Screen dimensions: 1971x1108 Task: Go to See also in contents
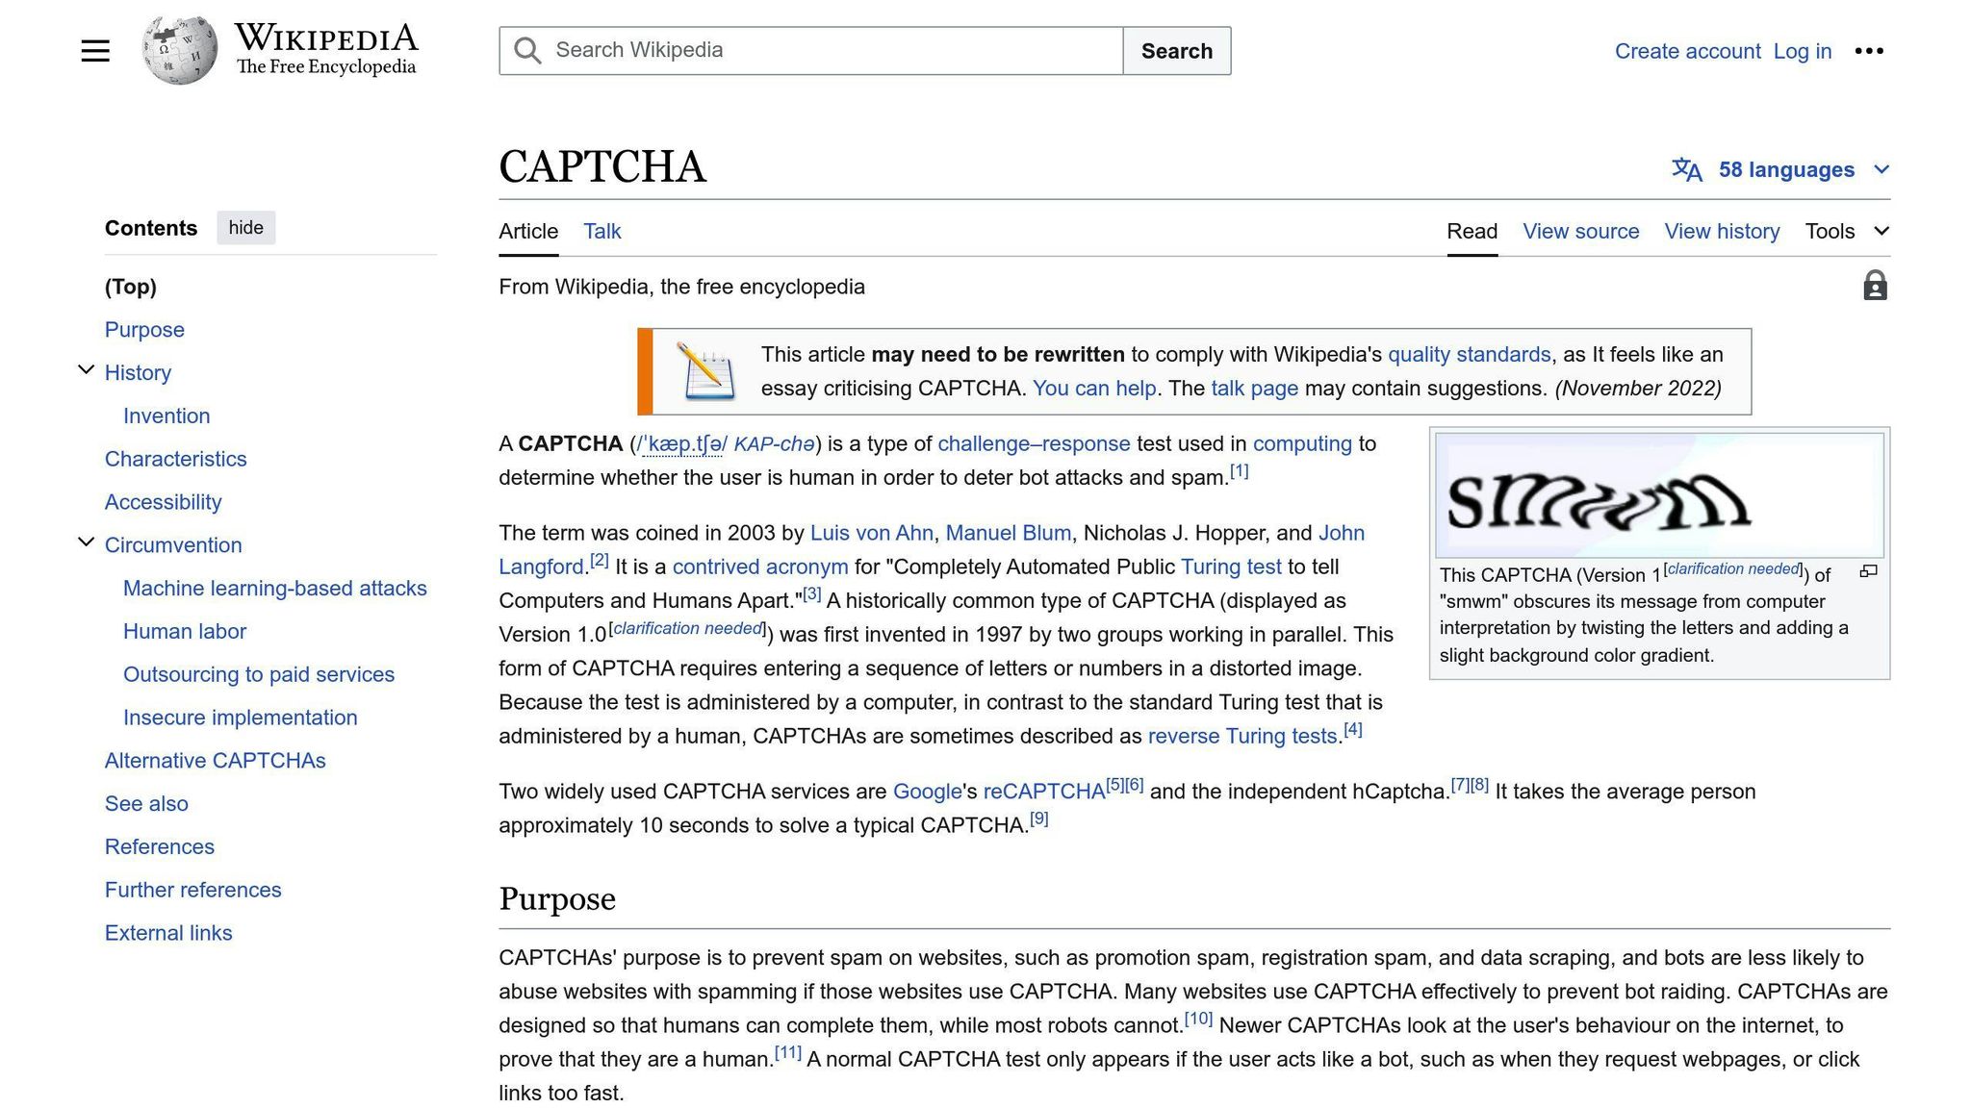pyautogui.click(x=146, y=804)
